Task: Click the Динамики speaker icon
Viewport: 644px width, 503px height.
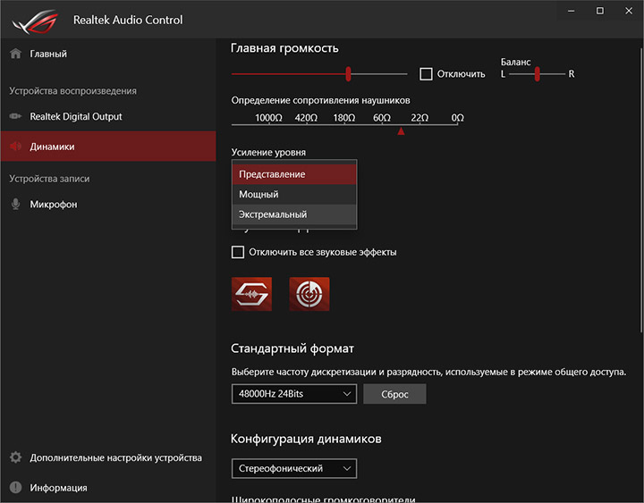Action: 14,147
